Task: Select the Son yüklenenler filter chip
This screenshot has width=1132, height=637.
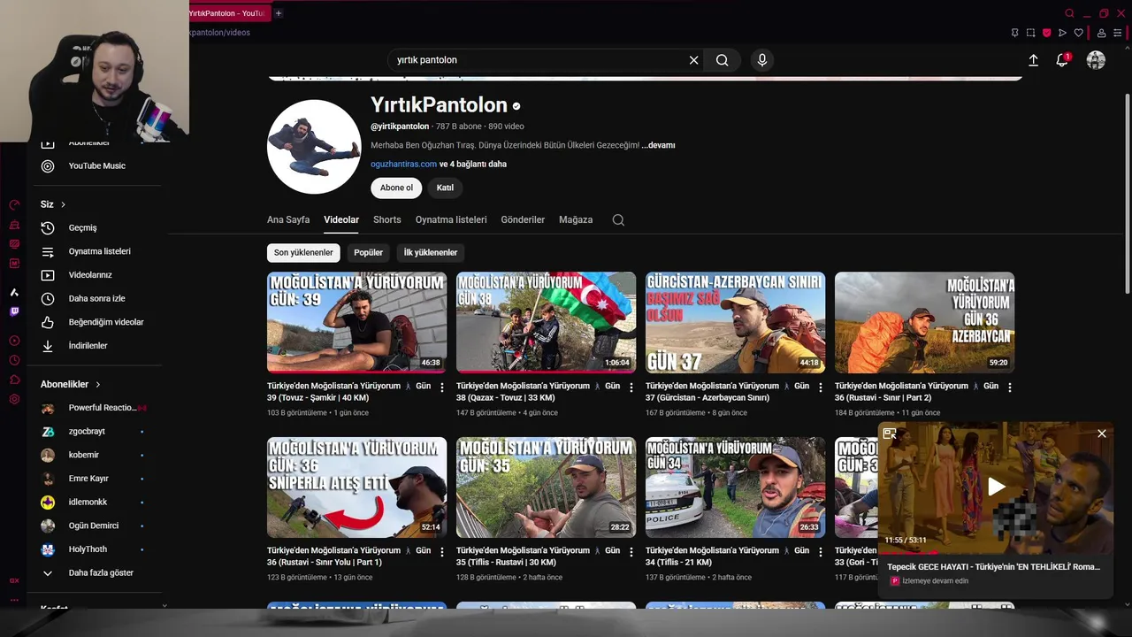Action: pyautogui.click(x=303, y=252)
